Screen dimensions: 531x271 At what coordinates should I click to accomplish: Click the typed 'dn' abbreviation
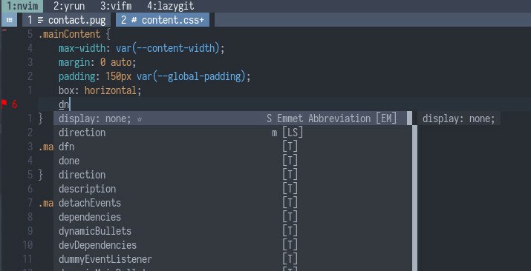click(64, 104)
